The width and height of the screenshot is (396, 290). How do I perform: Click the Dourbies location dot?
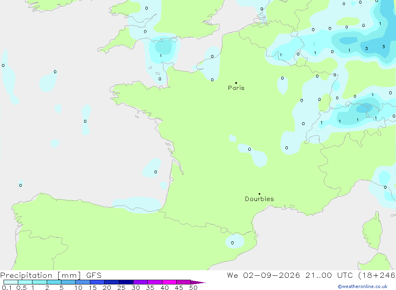[x=259, y=194]
